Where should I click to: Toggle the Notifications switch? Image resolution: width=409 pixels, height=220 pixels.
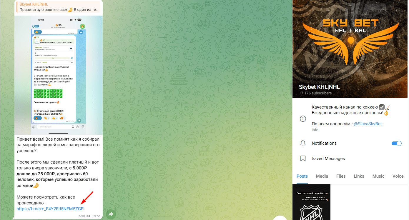(x=397, y=143)
